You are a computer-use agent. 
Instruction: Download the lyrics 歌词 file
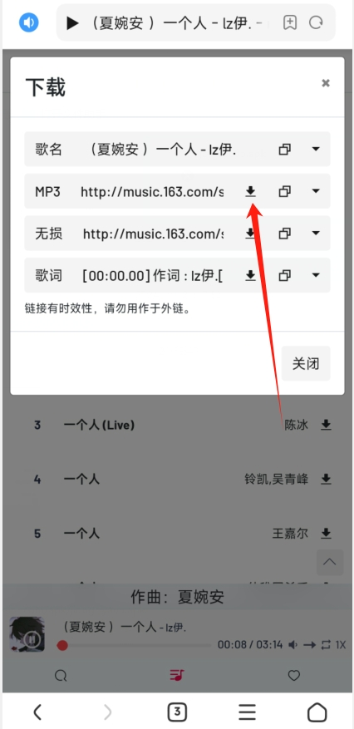tap(250, 276)
